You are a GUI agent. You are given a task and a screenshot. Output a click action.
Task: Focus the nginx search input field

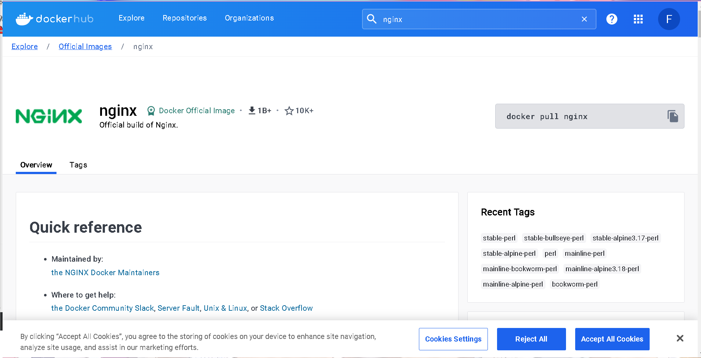(477, 19)
